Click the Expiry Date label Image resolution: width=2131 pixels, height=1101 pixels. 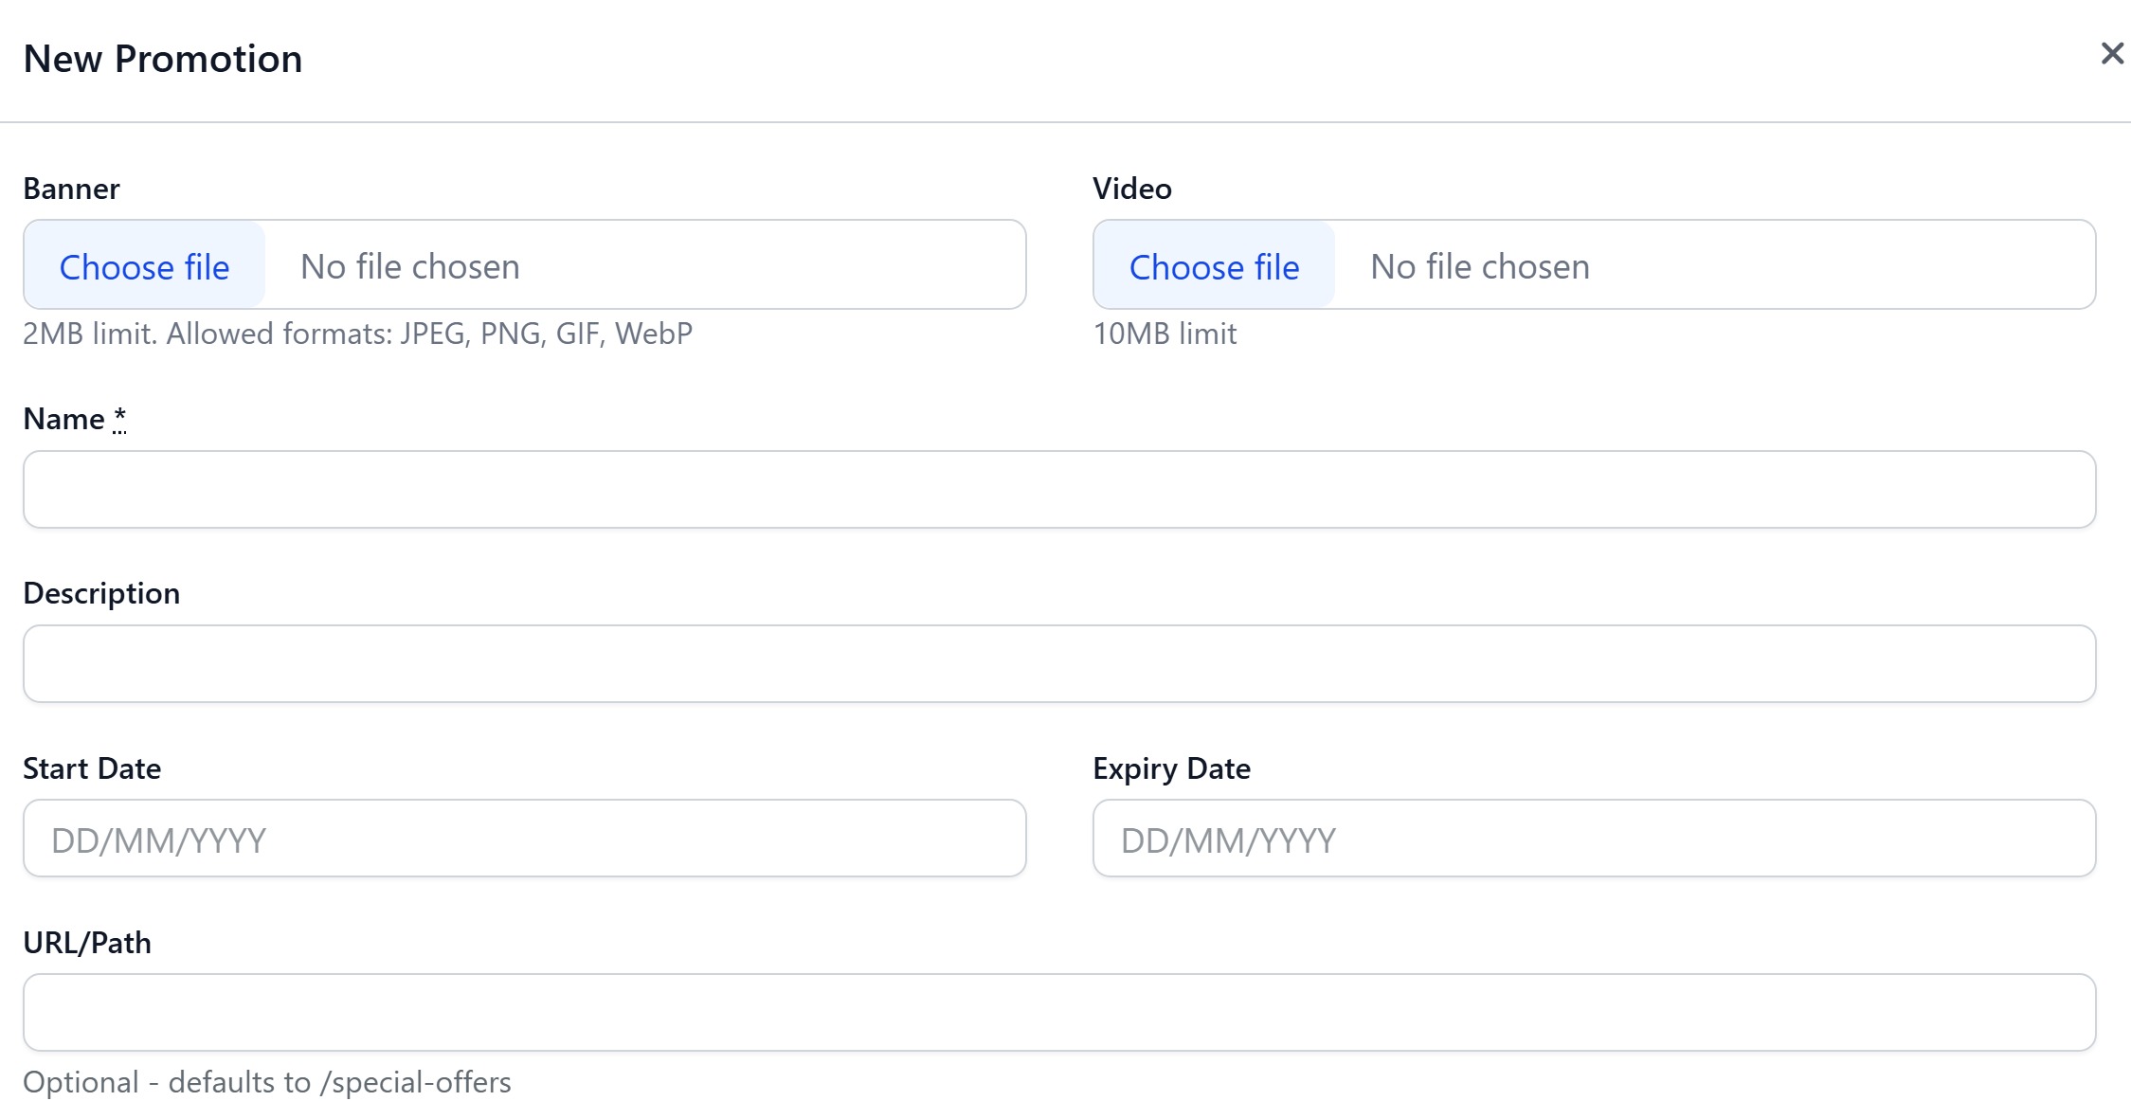[x=1171, y=768]
